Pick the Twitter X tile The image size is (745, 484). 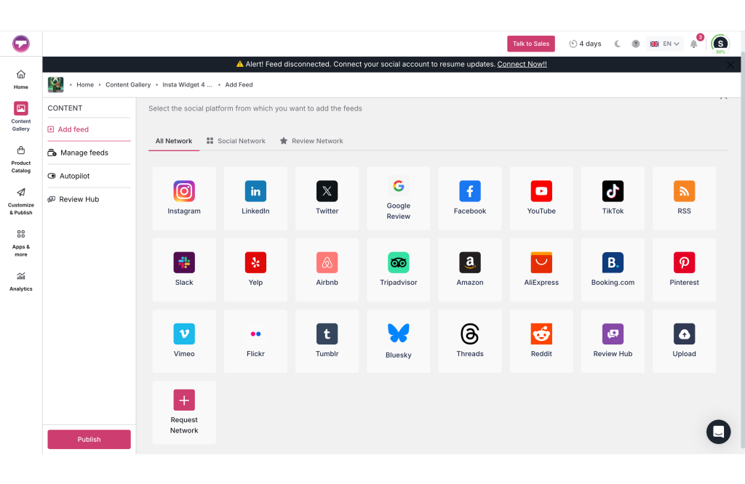coord(327,198)
